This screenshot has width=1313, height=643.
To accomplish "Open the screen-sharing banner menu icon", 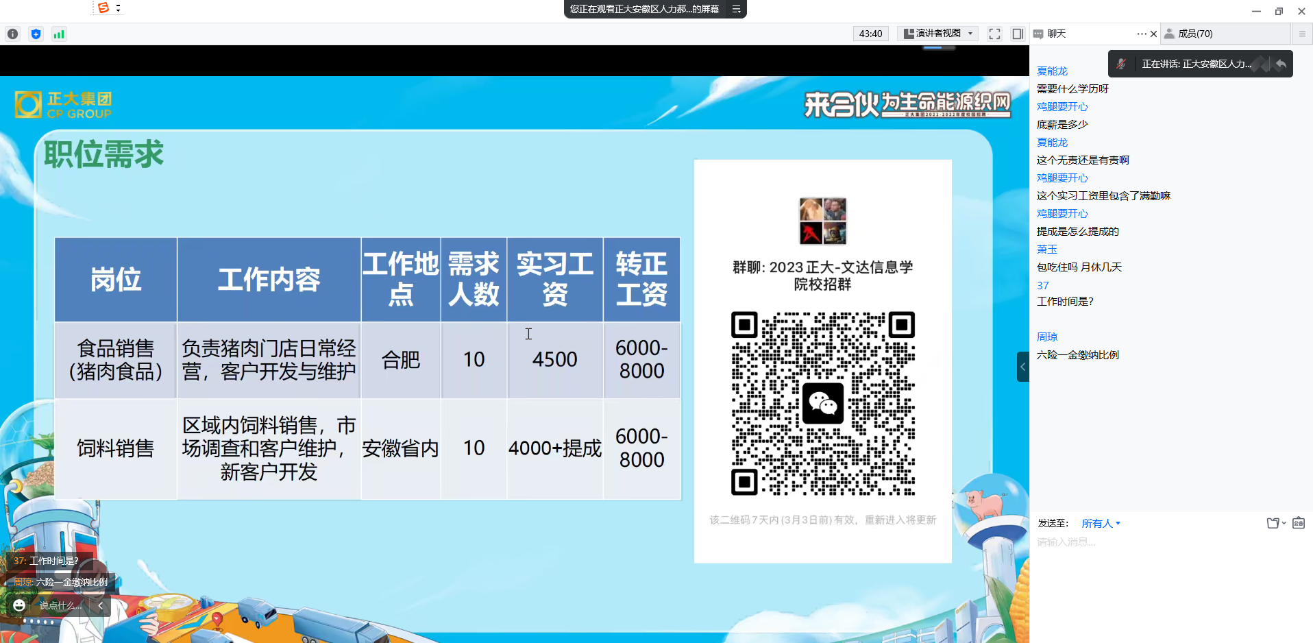I will tap(736, 9).
